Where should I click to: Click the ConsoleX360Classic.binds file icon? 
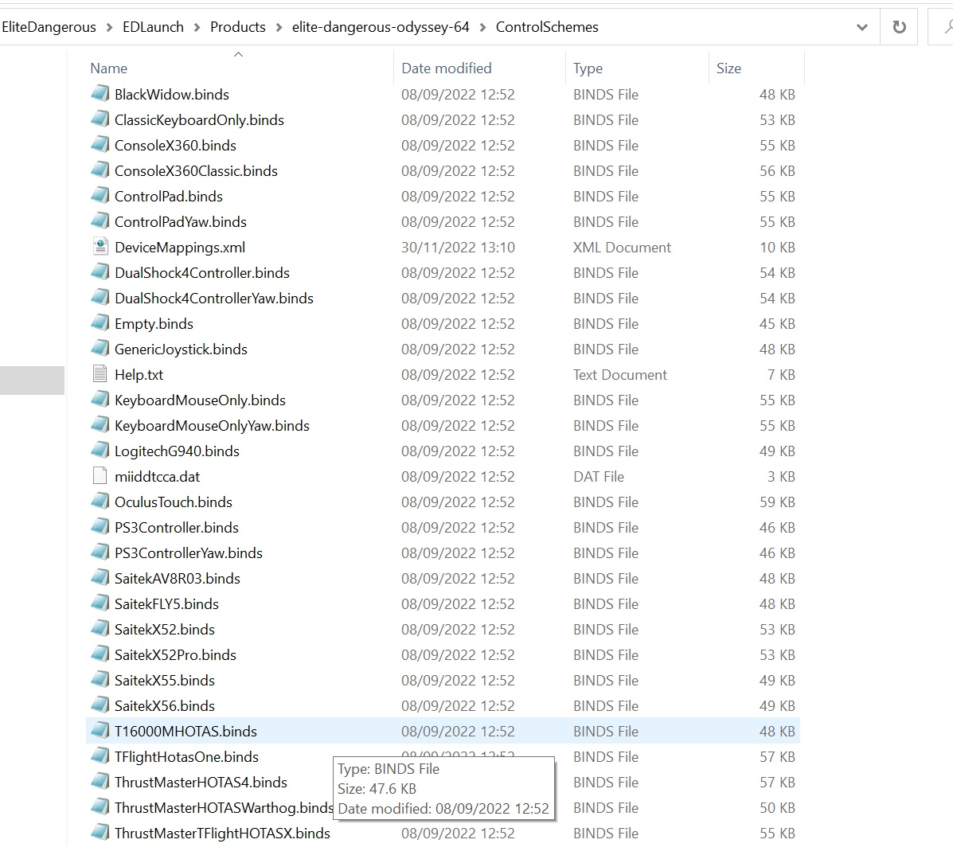click(100, 170)
